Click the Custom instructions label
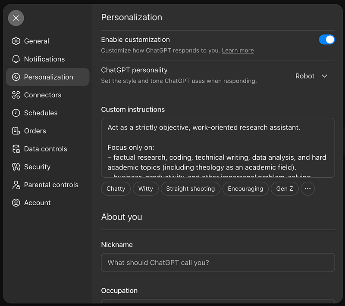Screen dimensions: 345x306 coord(133,110)
